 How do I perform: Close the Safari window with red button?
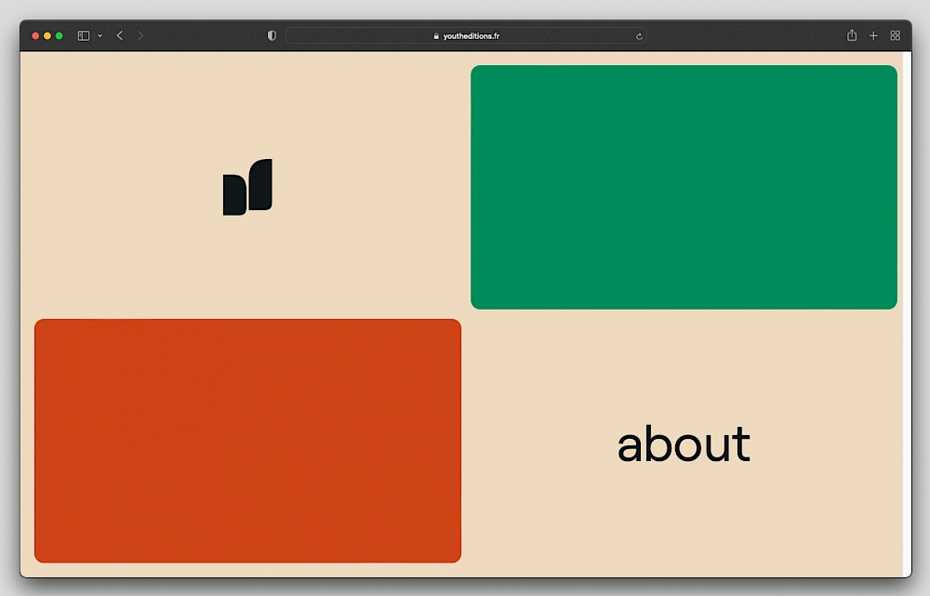(x=36, y=35)
